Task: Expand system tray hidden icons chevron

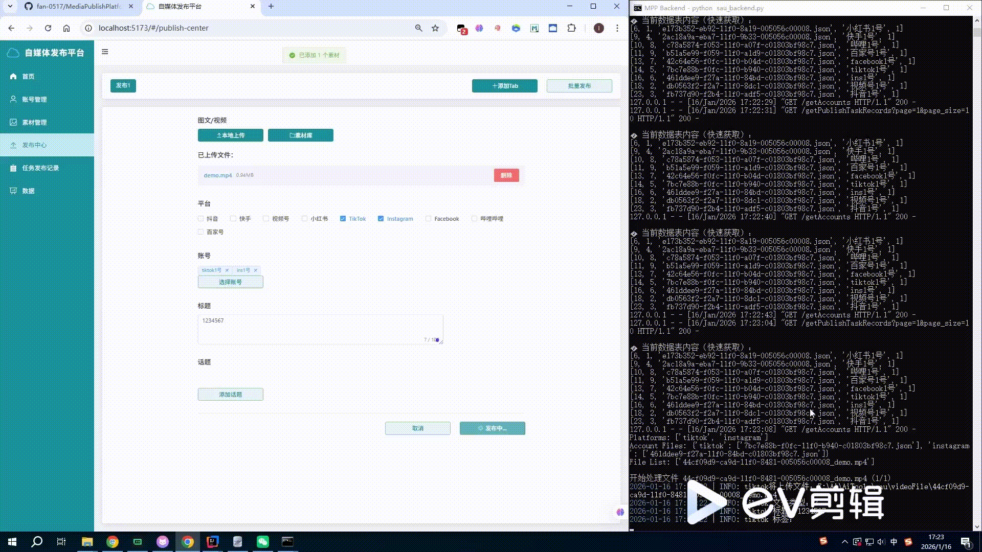Action: [844, 542]
